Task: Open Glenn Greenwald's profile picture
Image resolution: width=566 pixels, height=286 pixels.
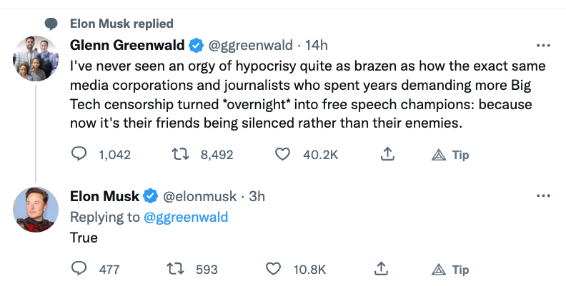Action: coord(36,58)
